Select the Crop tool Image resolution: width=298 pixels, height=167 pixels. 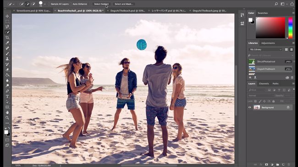(x=7, y=38)
